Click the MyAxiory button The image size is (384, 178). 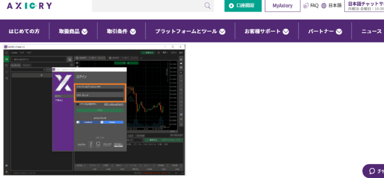point(283,6)
